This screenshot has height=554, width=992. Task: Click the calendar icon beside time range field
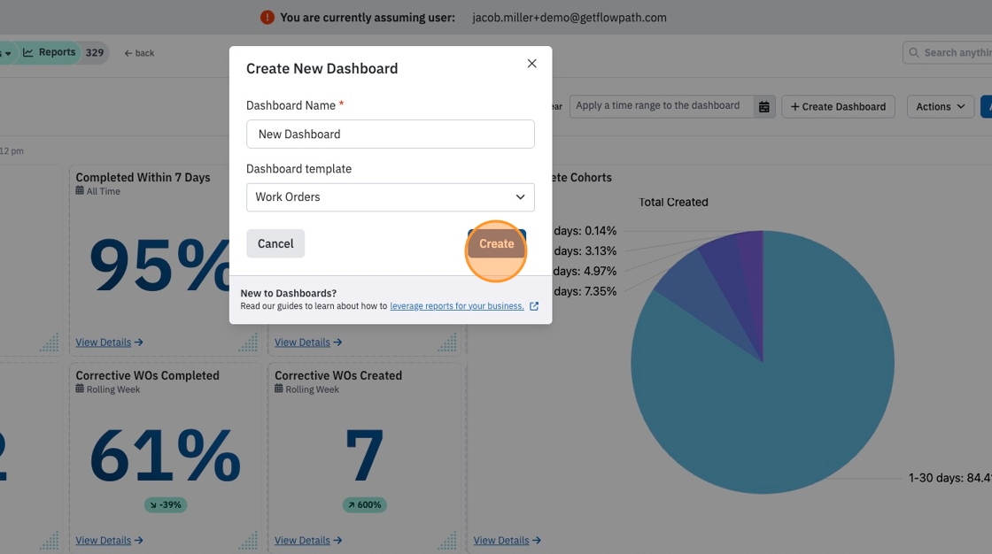(763, 106)
